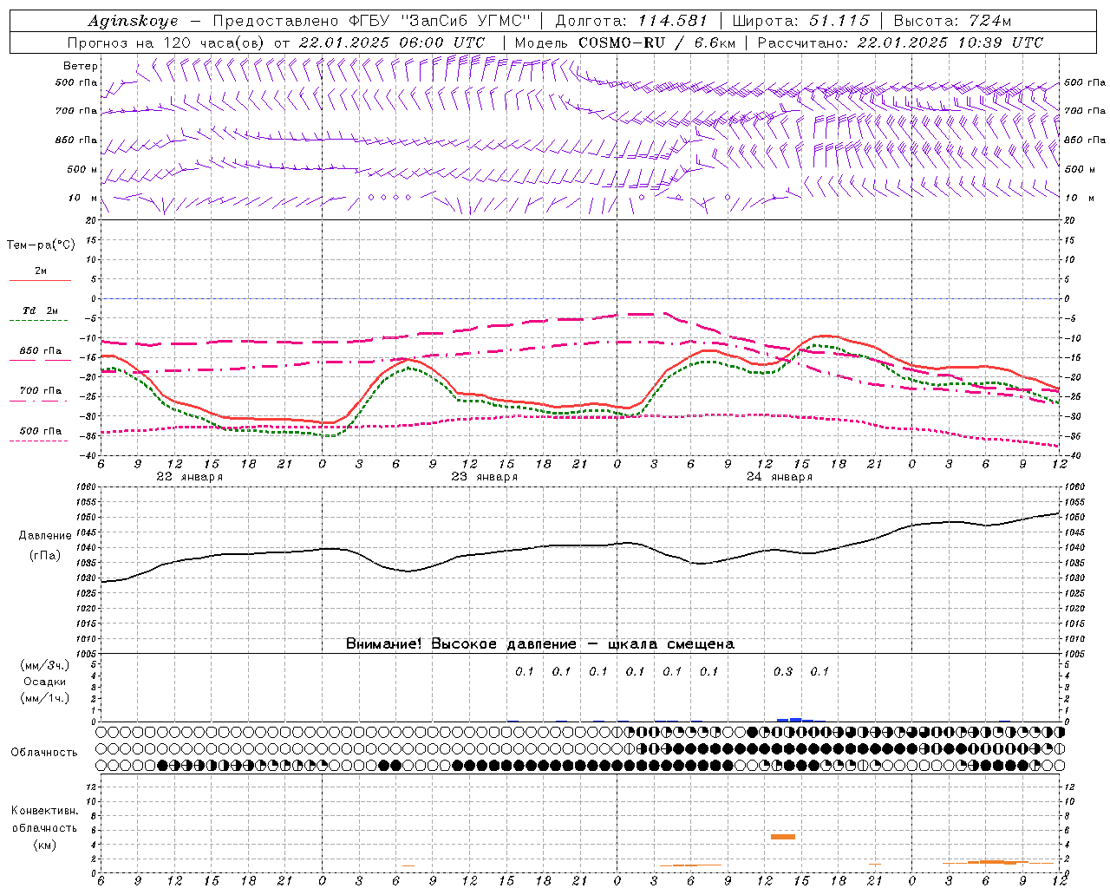
Task: Click the Ветер label of the wind panel
Action: pyautogui.click(x=81, y=66)
